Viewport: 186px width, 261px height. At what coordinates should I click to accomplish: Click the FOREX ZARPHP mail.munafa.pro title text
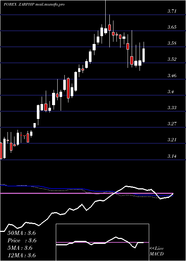(34, 4)
